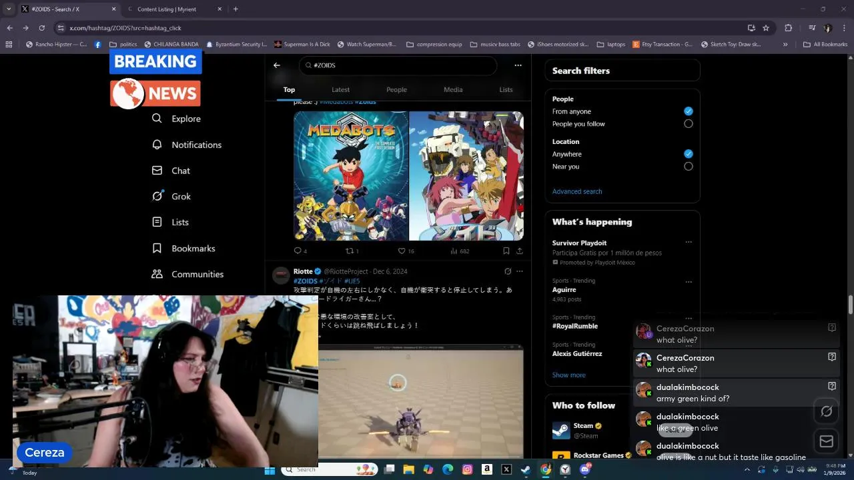Ask Grok about the Riotte post
854x480 pixels.
click(x=508, y=271)
